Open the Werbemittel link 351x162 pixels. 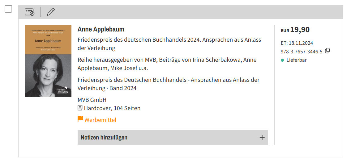point(100,120)
